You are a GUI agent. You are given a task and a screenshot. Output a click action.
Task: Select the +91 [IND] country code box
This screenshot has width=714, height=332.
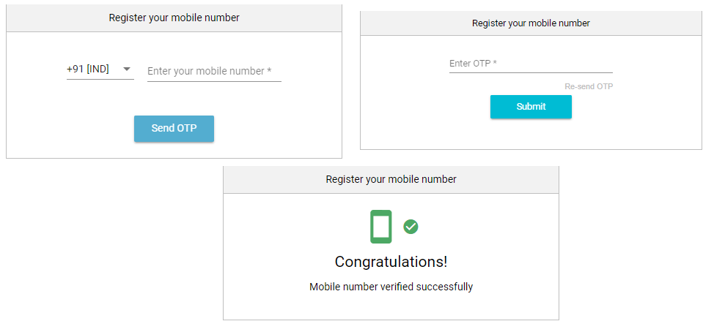[x=100, y=70]
